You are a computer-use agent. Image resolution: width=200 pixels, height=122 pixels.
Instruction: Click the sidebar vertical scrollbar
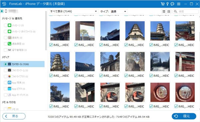click(46, 31)
